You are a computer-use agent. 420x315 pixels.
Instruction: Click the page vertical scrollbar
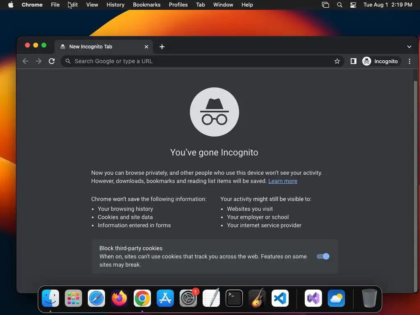pos(415,187)
